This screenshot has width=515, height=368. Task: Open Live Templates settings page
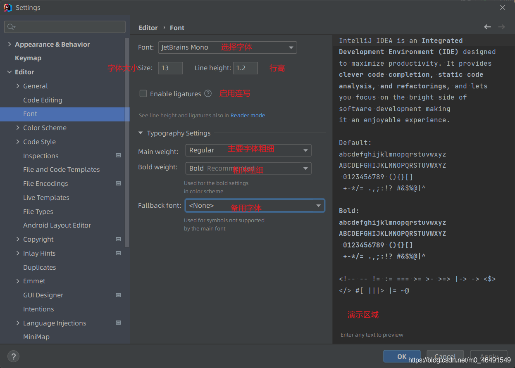[46, 197]
